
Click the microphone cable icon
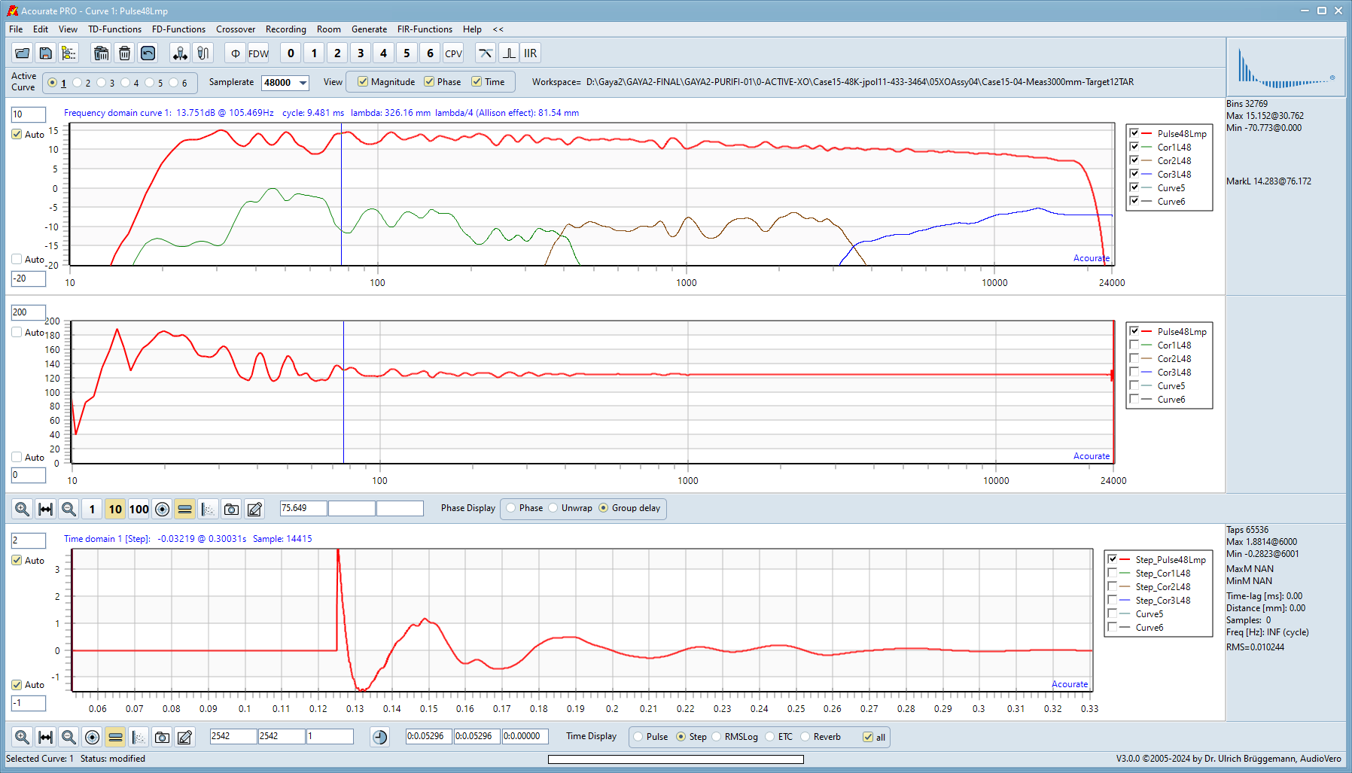click(202, 53)
